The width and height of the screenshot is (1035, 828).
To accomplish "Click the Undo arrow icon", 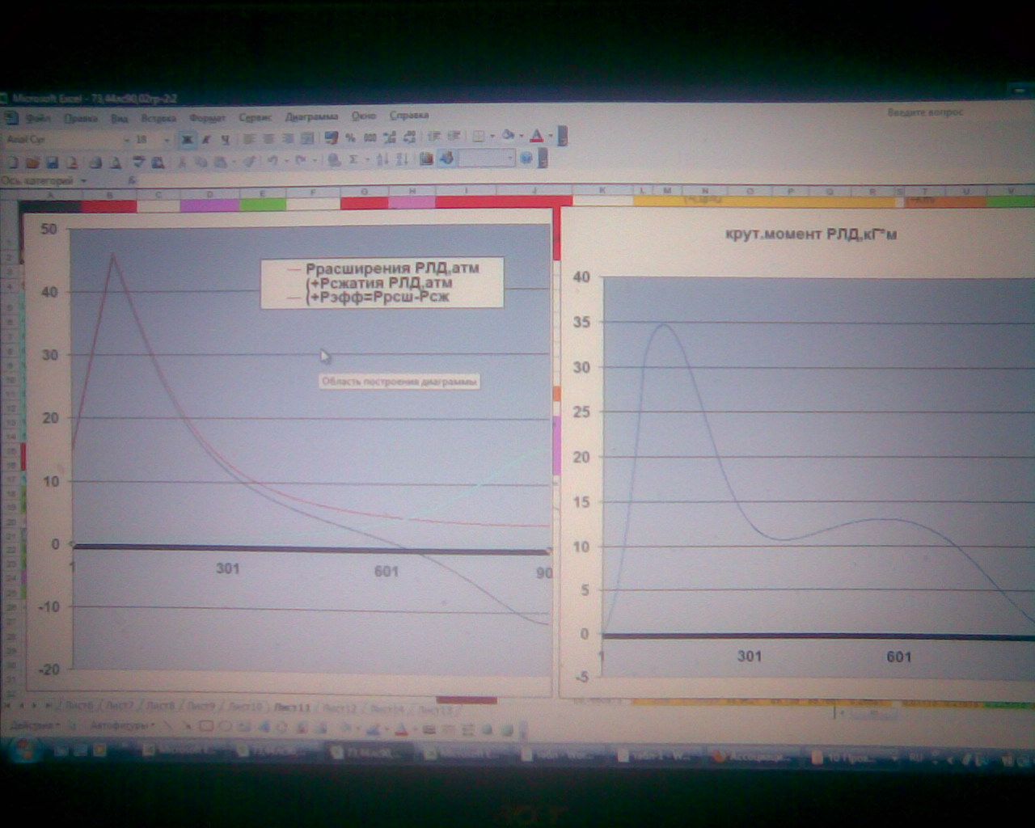I will point(272,161).
